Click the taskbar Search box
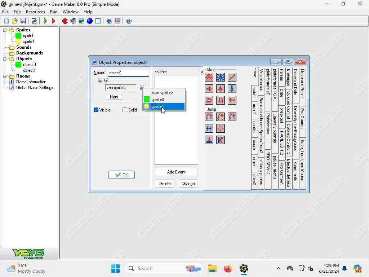This screenshot has height=277, width=369. click(x=164, y=268)
